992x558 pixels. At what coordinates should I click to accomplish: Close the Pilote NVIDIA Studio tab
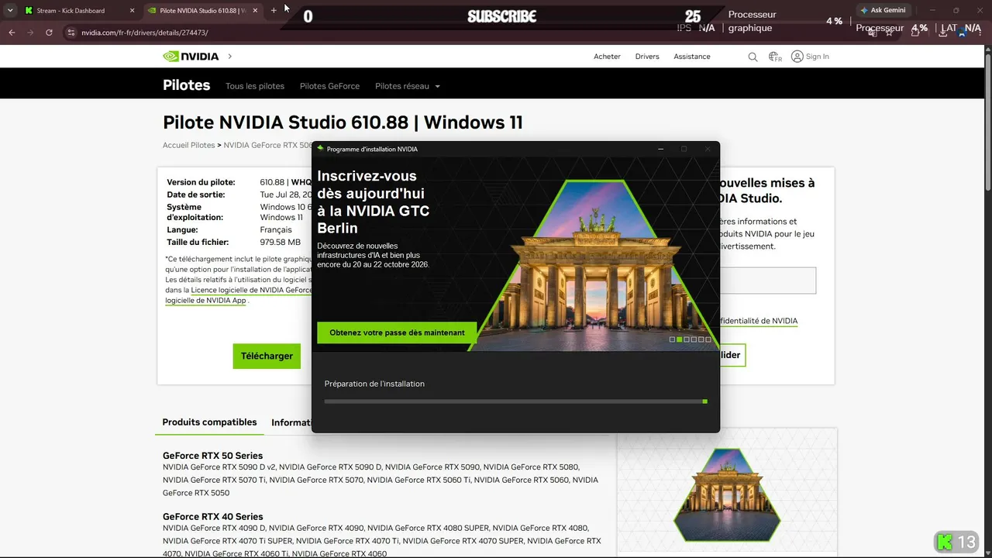click(255, 11)
